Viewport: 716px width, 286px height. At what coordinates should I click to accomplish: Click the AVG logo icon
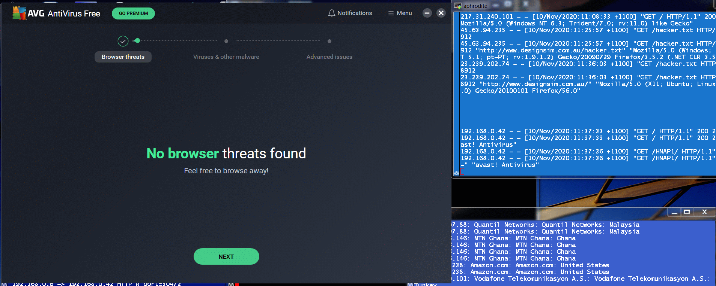click(19, 13)
